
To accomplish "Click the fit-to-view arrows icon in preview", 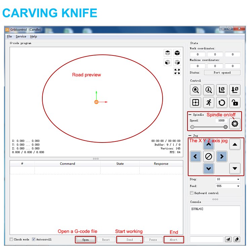I will (177, 72).
